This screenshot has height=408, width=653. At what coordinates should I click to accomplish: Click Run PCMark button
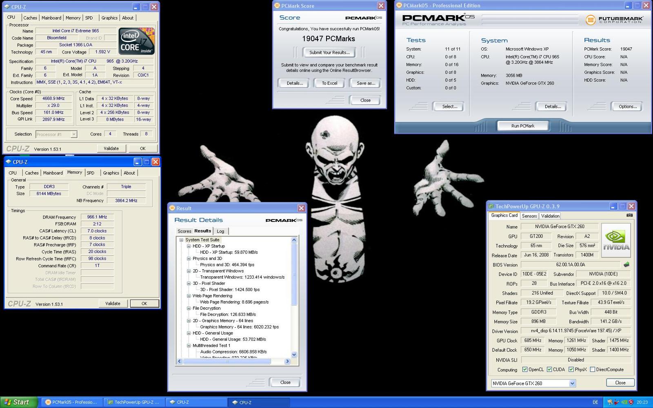click(x=523, y=126)
